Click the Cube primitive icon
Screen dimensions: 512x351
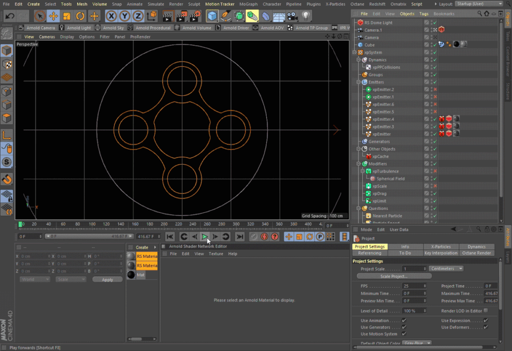tap(212, 17)
